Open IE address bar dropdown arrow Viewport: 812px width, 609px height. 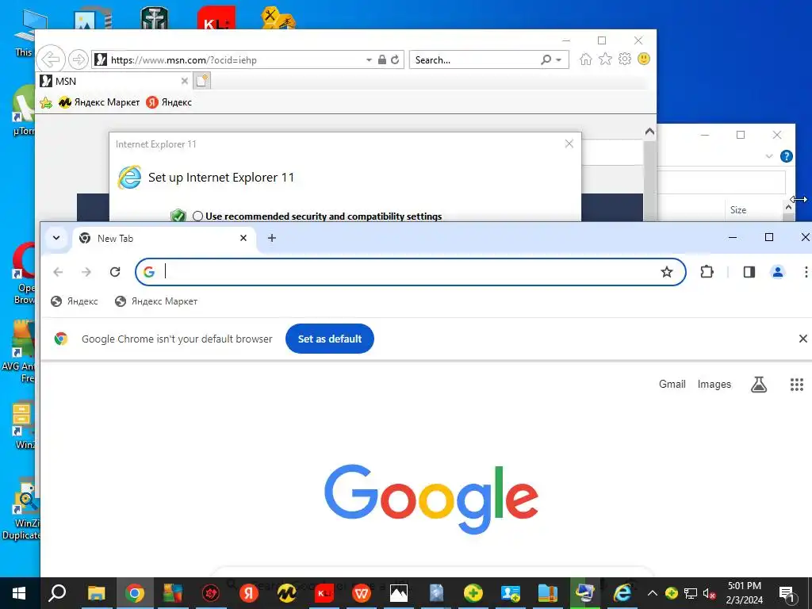click(369, 60)
